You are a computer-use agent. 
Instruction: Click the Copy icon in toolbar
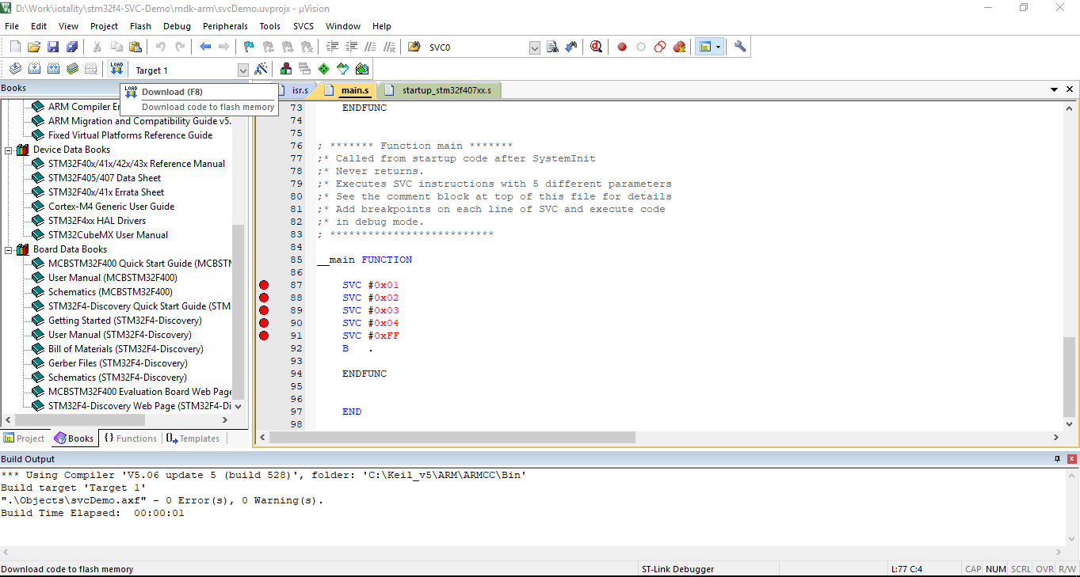point(116,47)
